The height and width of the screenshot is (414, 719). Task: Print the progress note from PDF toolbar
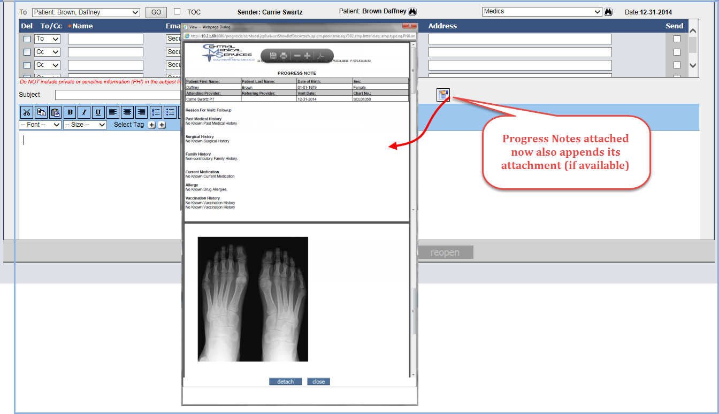point(284,56)
